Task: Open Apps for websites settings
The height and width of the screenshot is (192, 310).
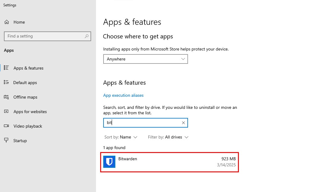Action: (30, 112)
